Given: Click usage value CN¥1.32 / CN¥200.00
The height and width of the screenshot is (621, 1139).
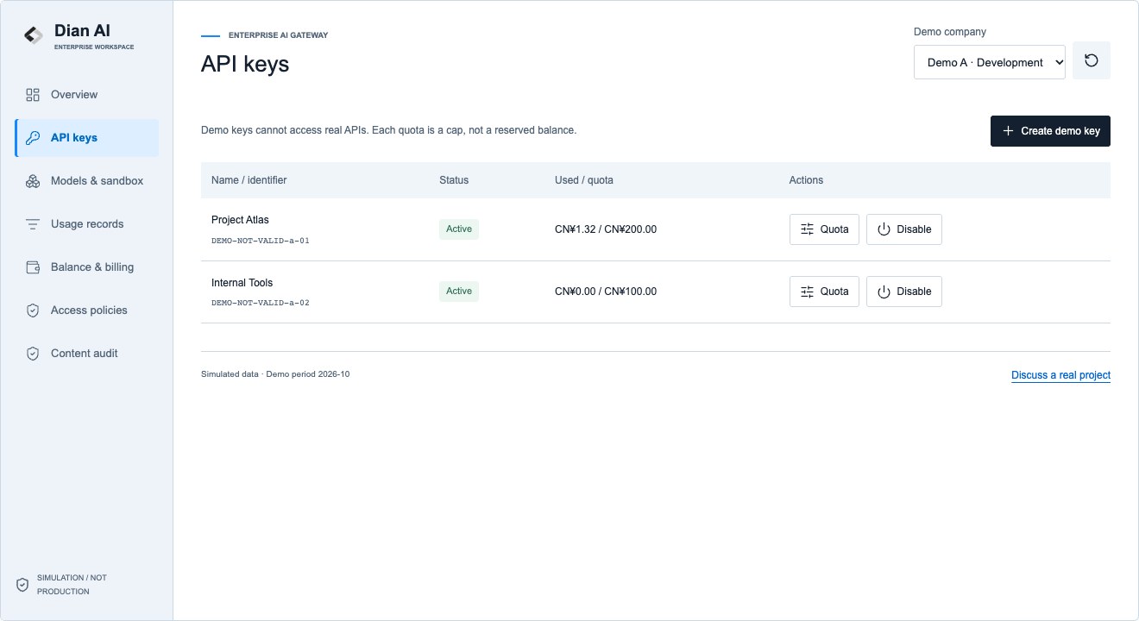Looking at the screenshot, I should tap(606, 229).
